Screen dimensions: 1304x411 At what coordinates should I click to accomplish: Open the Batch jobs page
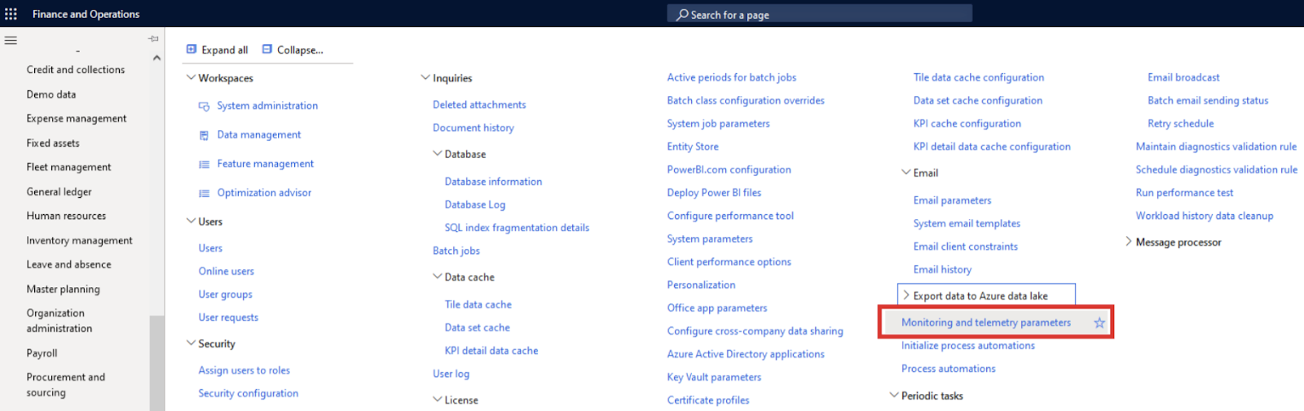(456, 251)
